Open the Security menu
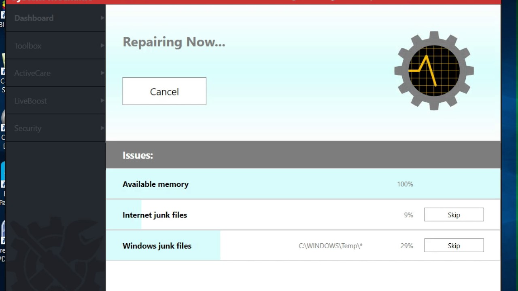 click(56, 128)
